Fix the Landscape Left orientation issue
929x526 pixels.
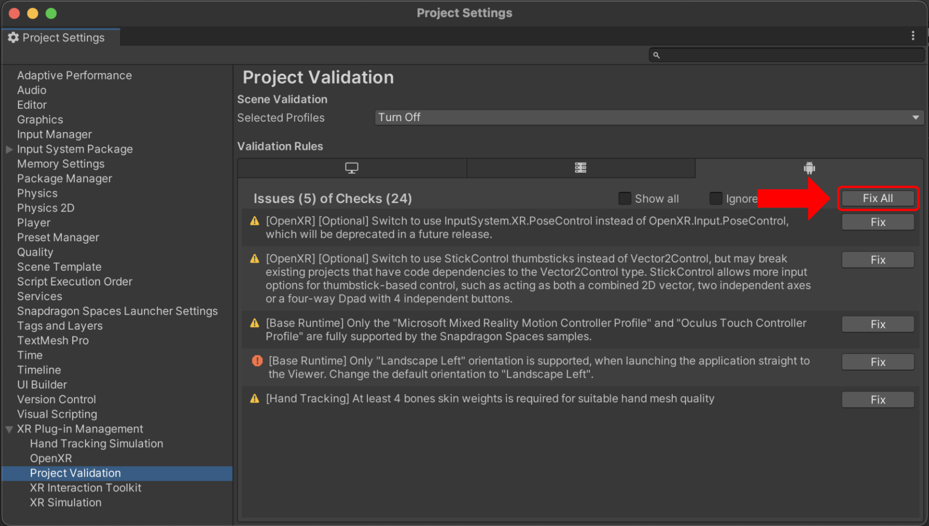pyautogui.click(x=878, y=362)
